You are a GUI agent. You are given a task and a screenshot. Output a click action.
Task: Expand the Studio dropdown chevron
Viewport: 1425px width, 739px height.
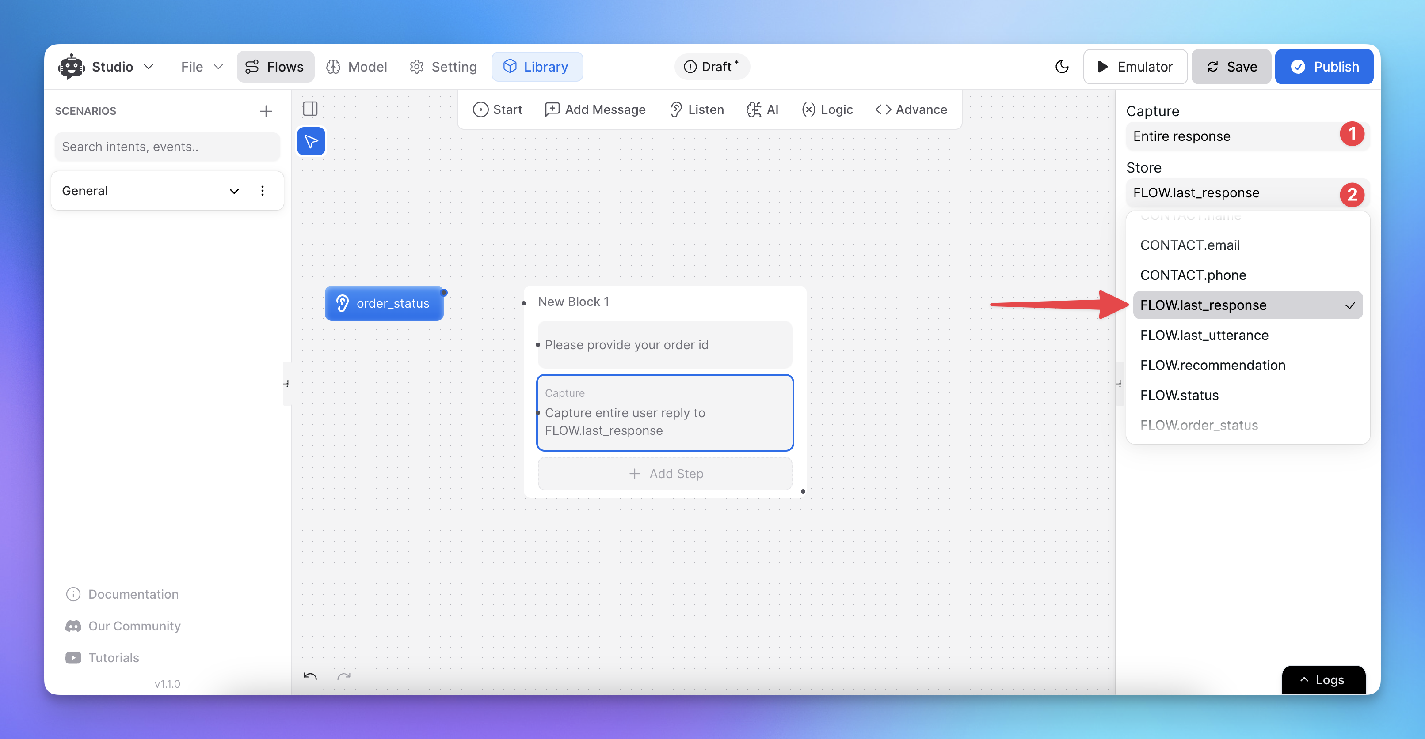[x=148, y=67]
